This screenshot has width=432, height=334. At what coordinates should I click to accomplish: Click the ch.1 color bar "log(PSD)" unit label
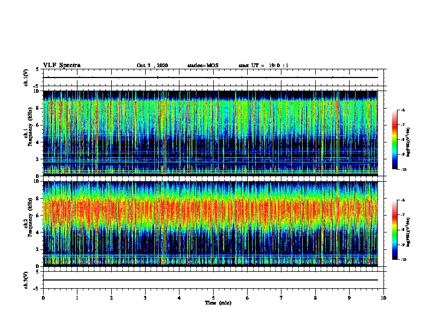pyautogui.click(x=409, y=142)
